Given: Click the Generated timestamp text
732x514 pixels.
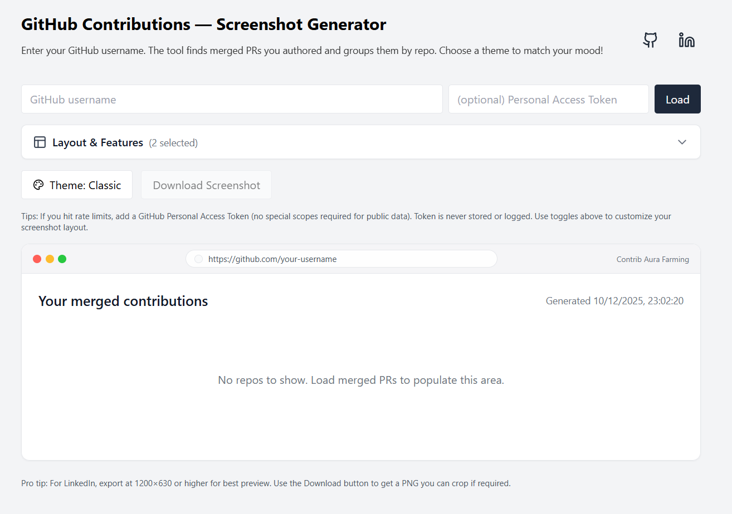Looking at the screenshot, I should click(x=614, y=301).
